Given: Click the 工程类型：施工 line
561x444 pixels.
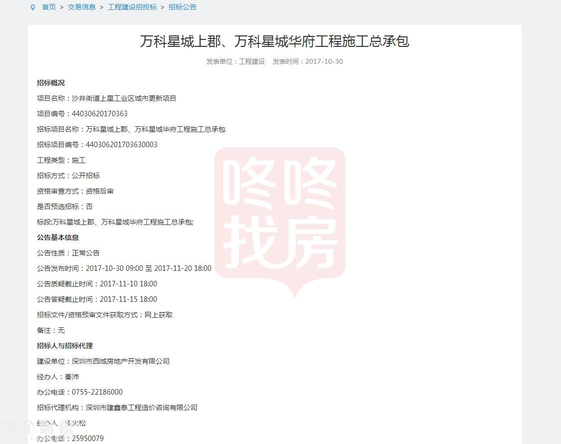Looking at the screenshot, I should tap(61, 161).
